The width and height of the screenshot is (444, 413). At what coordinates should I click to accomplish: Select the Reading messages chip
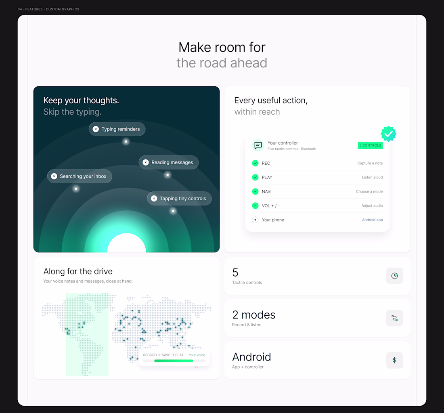[x=168, y=162]
